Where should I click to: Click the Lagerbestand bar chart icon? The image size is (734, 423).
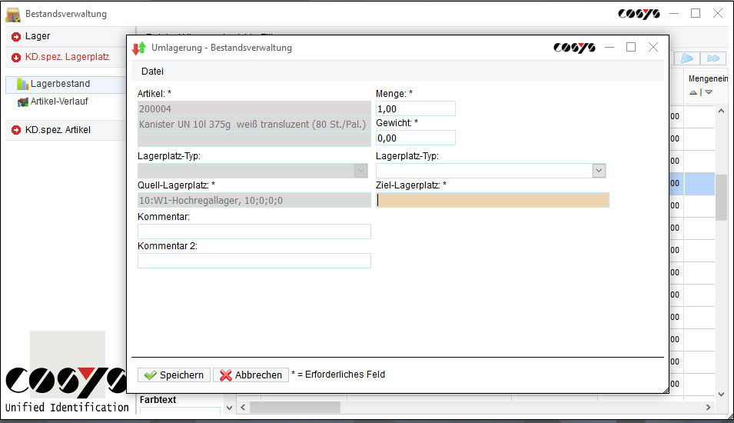22,84
